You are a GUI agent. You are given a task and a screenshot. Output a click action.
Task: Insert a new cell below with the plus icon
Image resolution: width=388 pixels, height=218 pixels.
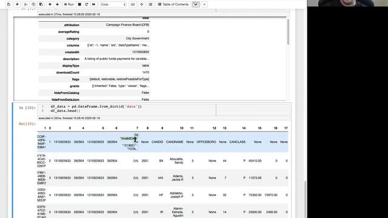(17, 4)
